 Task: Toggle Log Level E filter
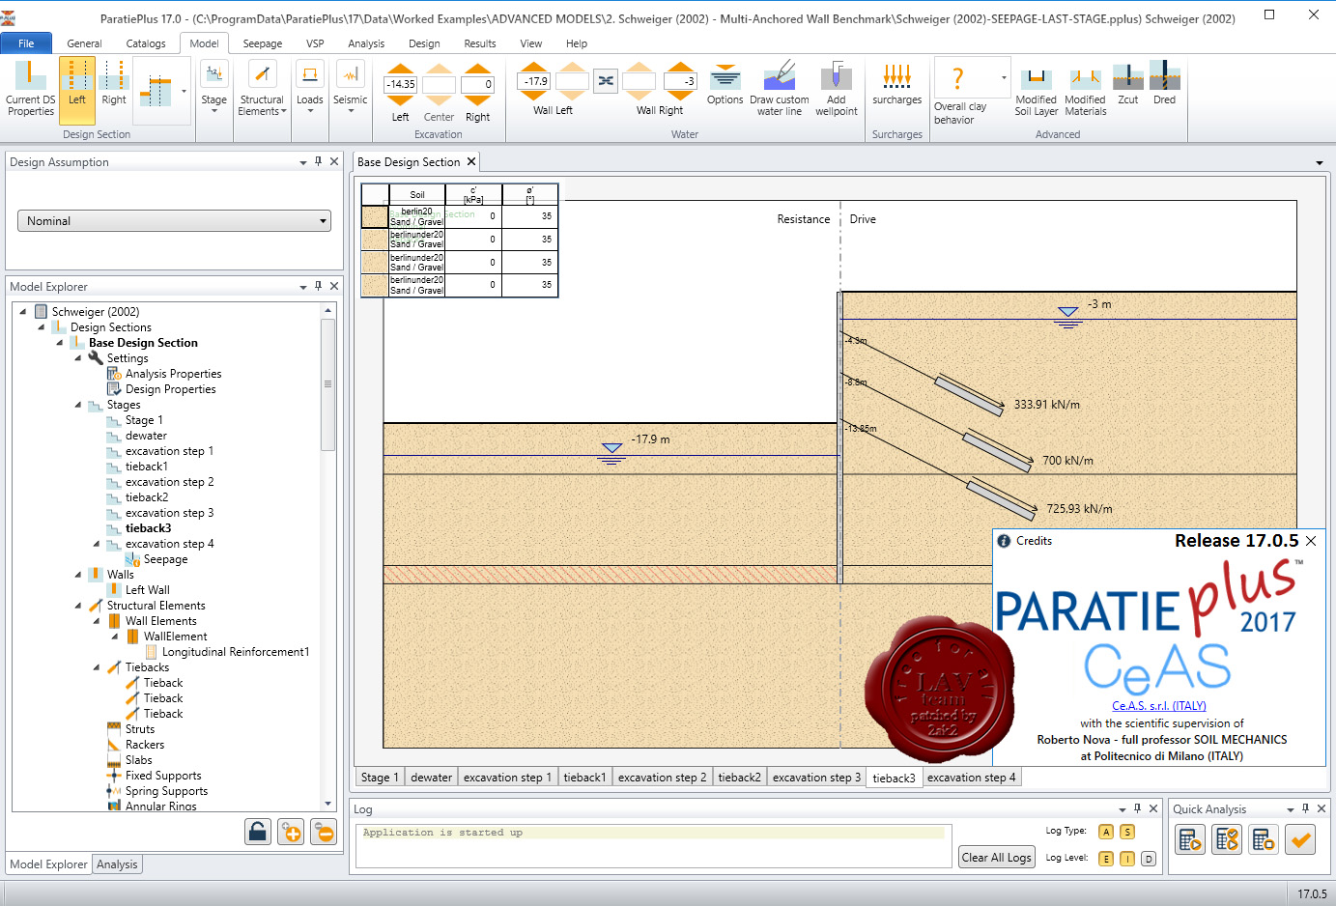click(x=1106, y=859)
